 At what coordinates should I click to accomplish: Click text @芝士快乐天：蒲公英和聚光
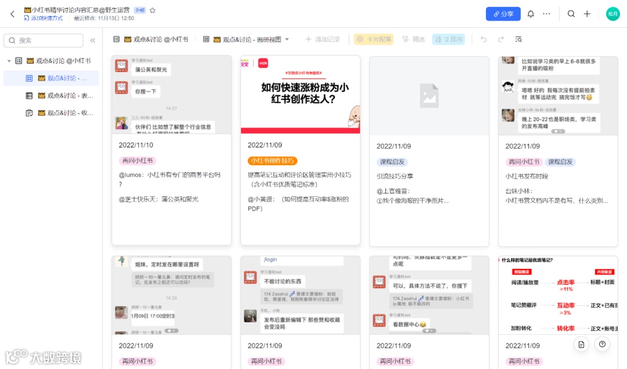pos(158,199)
